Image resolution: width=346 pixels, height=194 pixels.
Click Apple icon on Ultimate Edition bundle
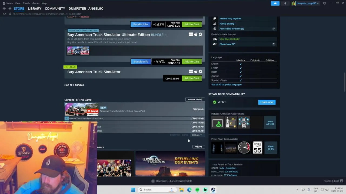(196, 34)
